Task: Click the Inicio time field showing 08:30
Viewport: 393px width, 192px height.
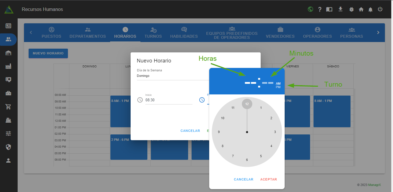Action: 168,100
